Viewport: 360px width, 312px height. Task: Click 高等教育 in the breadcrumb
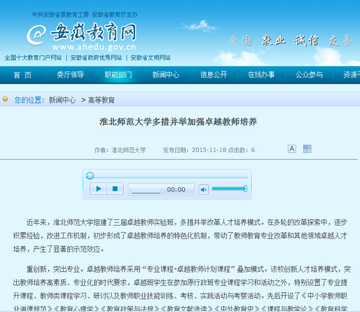point(101,100)
